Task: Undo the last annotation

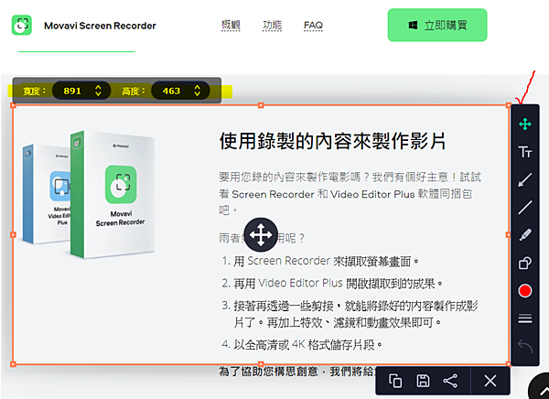Action: (525, 346)
